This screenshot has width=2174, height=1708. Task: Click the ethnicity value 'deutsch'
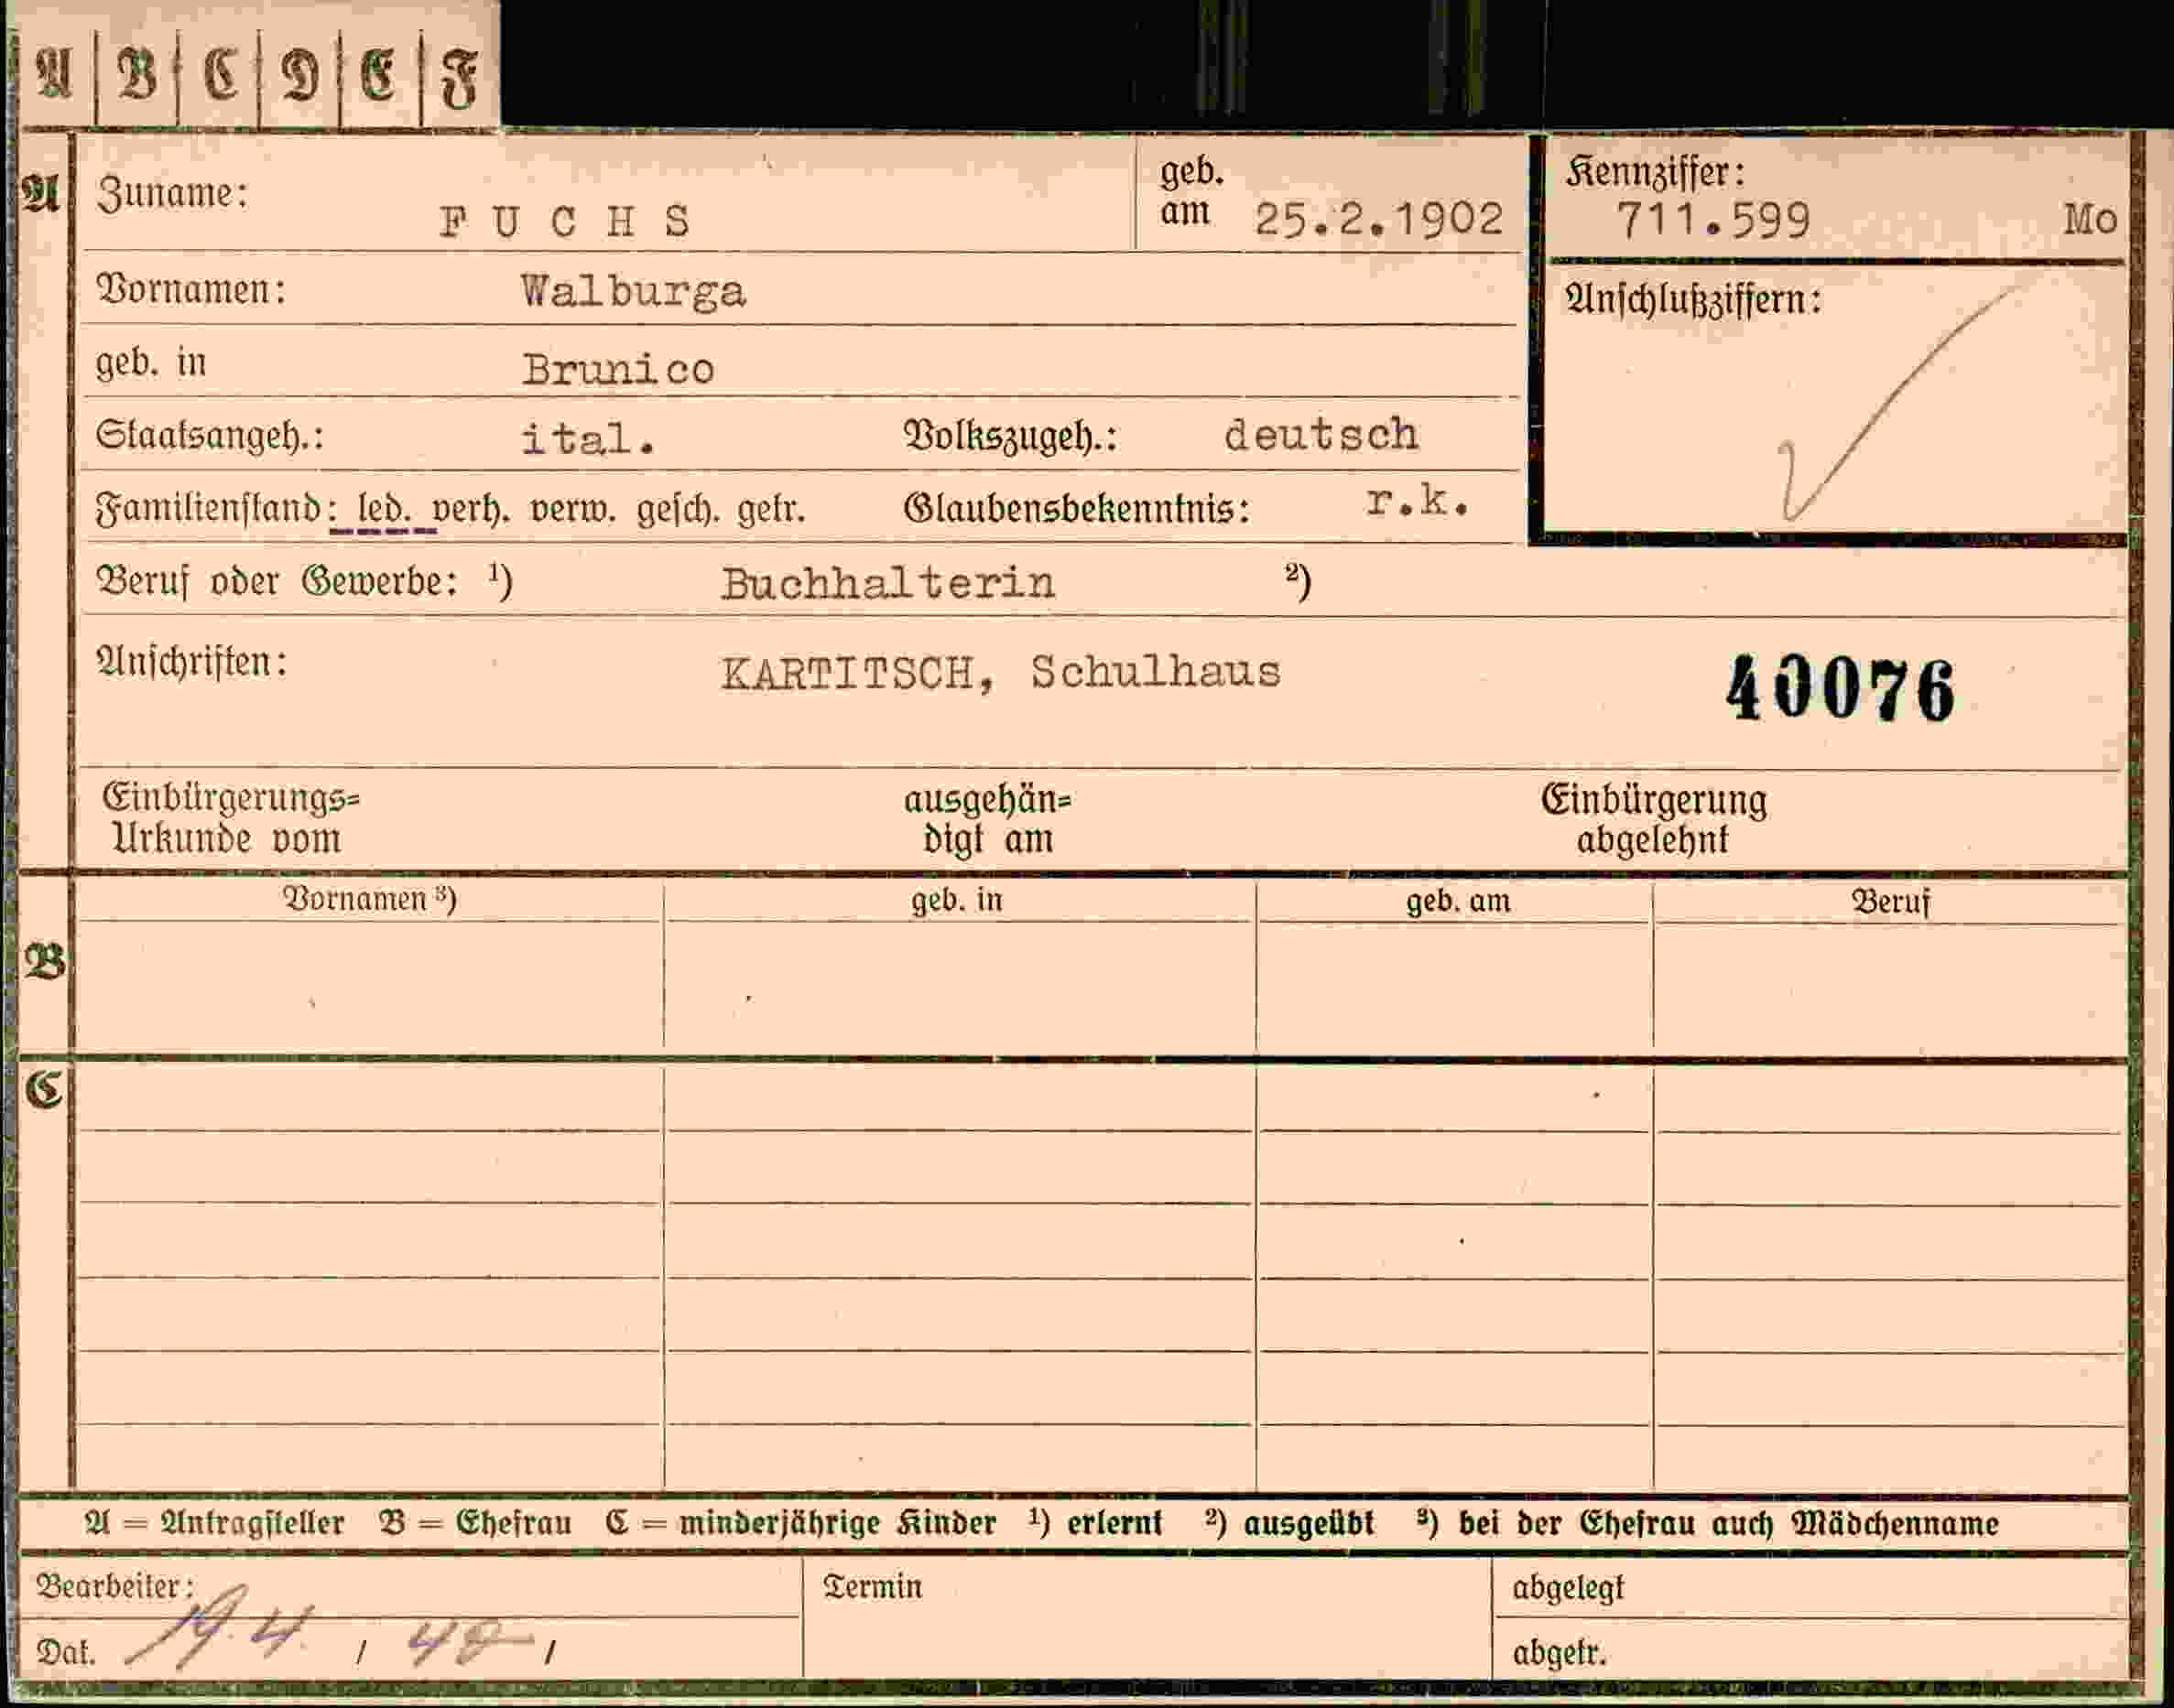point(1321,435)
